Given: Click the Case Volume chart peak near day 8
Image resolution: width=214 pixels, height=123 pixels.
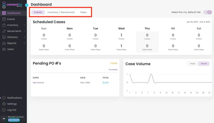Looking at the screenshot, I should point(151,74).
